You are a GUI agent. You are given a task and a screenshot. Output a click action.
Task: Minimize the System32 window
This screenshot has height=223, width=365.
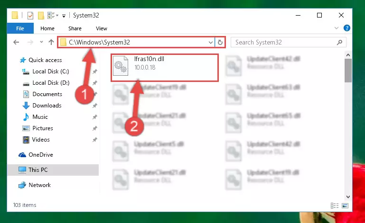(298, 15)
